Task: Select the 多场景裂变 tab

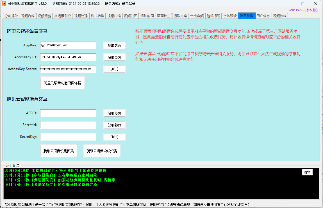Action: [x=63, y=16]
